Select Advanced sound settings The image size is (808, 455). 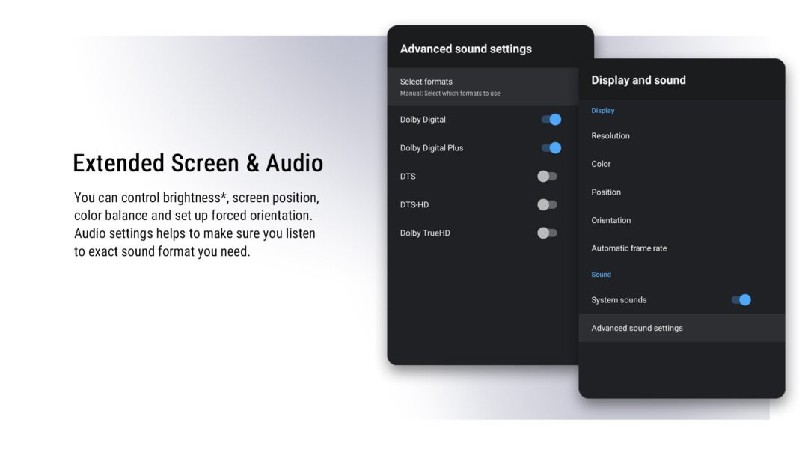pos(637,328)
